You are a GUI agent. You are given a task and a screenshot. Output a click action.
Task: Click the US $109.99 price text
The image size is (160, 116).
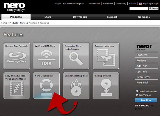[x=142, y=106]
